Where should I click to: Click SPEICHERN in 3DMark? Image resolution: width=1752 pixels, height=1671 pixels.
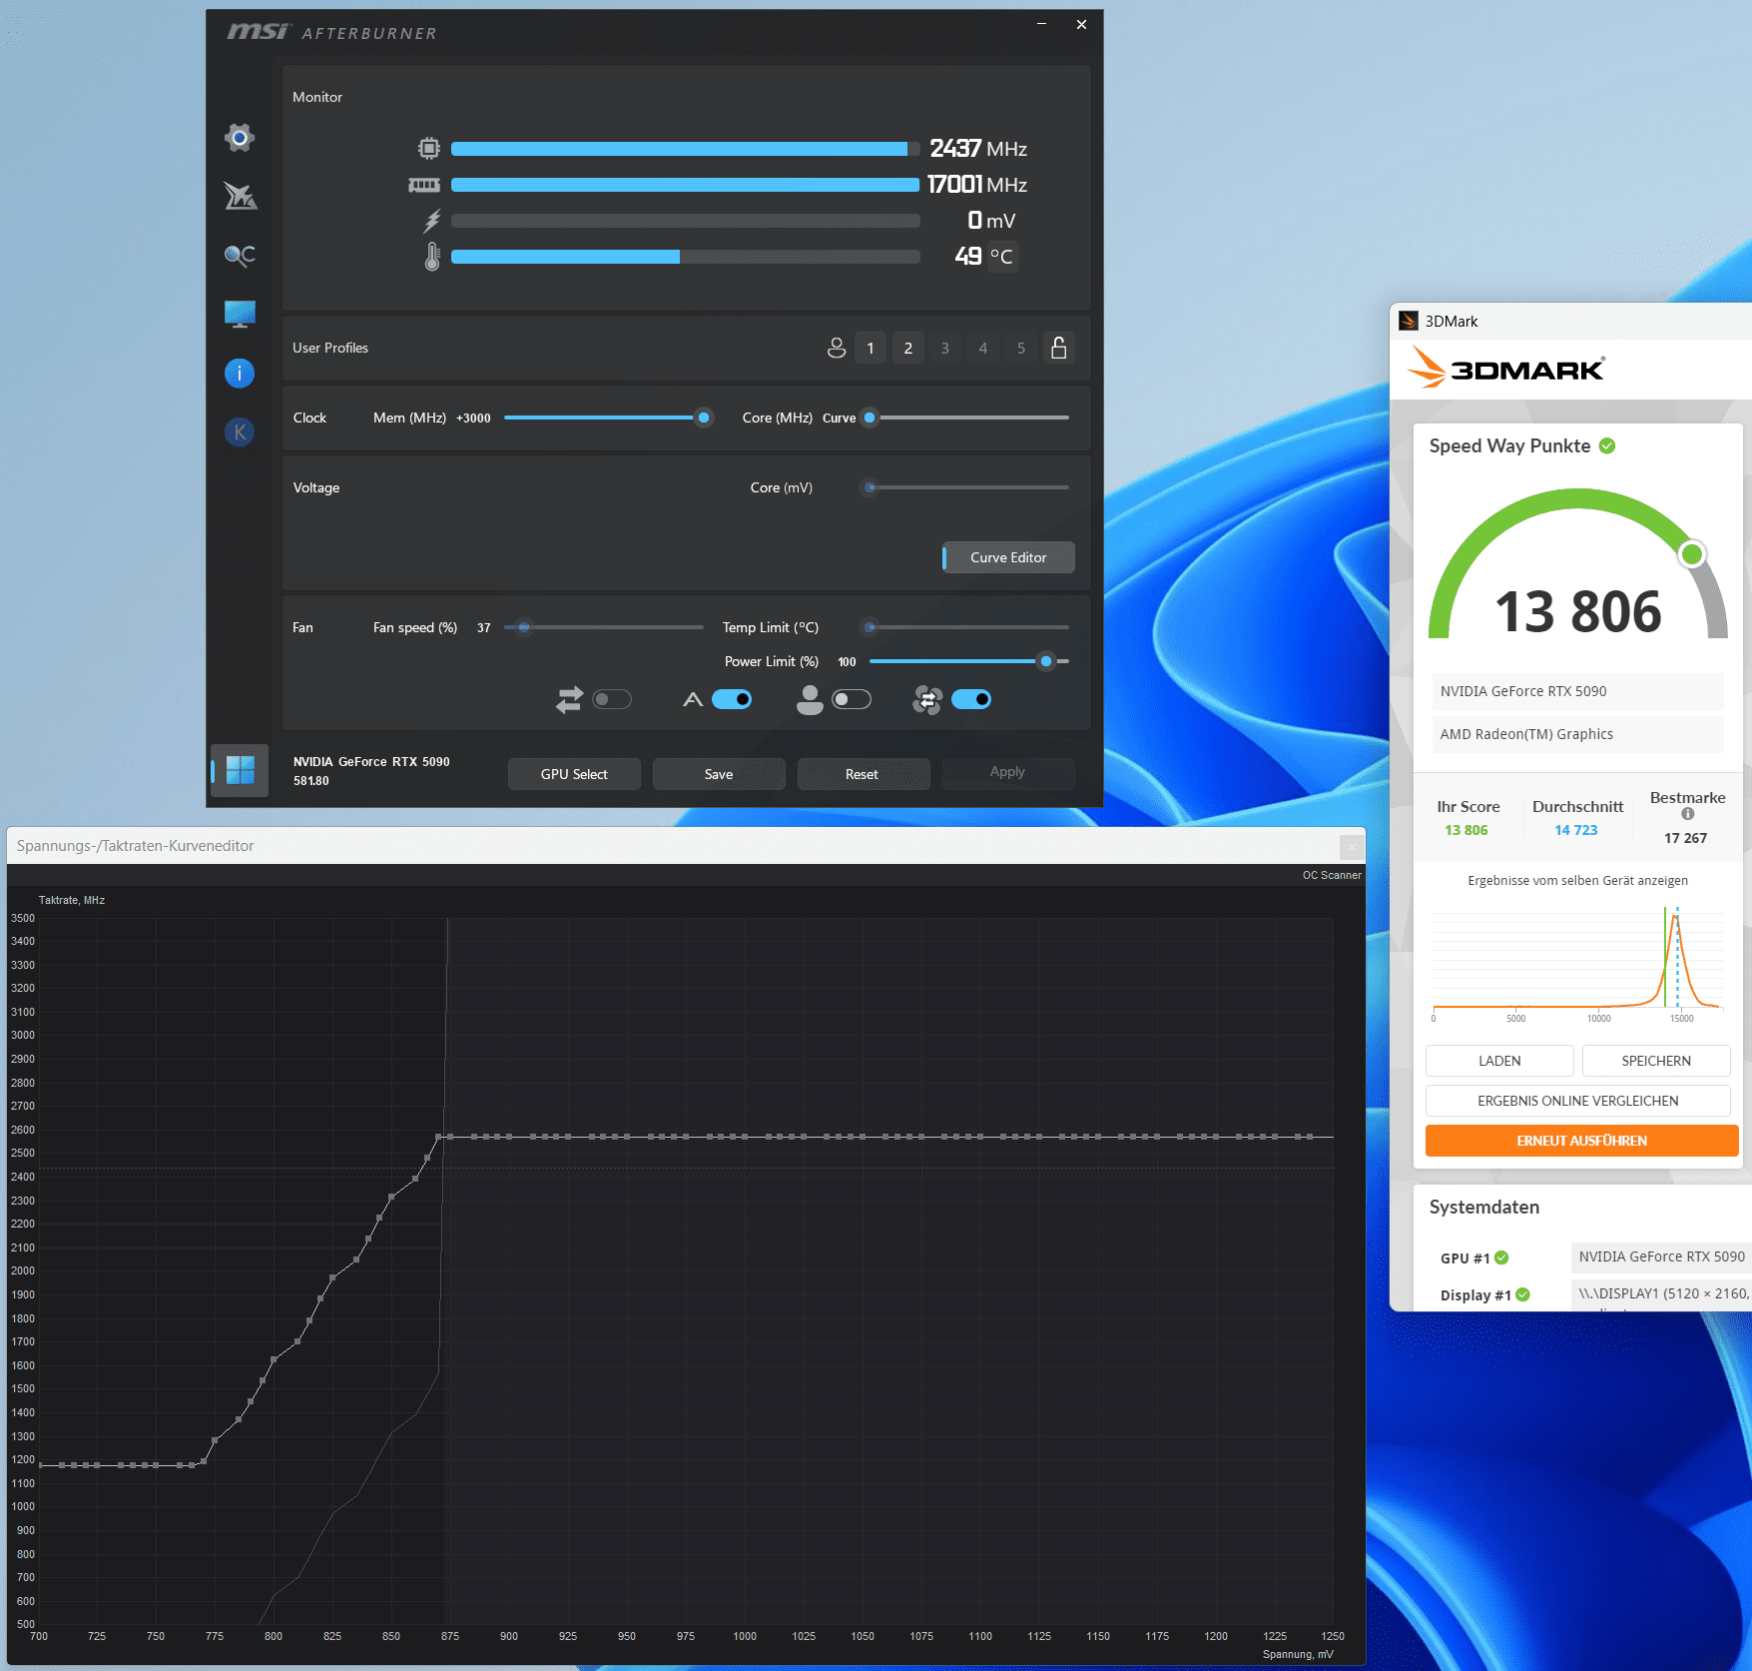(1656, 1061)
